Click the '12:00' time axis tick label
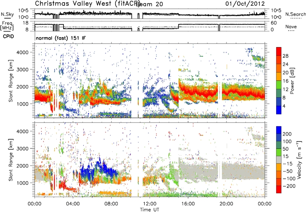 click(150, 204)
